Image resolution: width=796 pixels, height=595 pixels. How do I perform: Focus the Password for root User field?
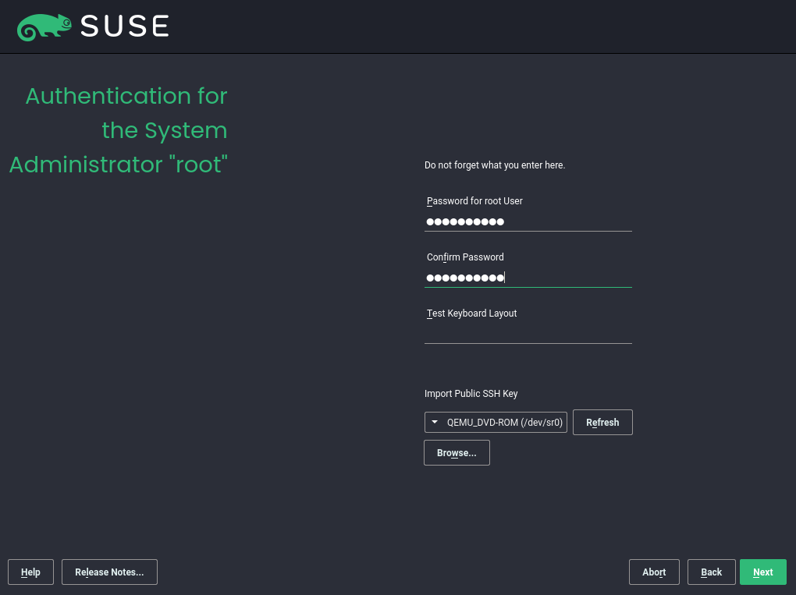(x=528, y=221)
